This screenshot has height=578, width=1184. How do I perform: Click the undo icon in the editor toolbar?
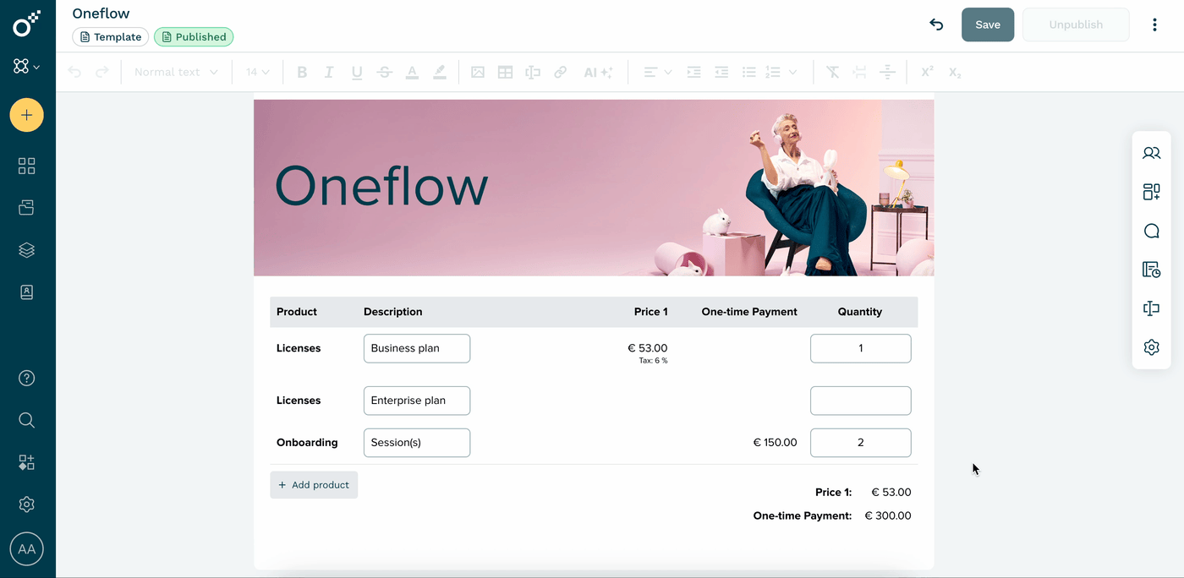[x=74, y=73]
